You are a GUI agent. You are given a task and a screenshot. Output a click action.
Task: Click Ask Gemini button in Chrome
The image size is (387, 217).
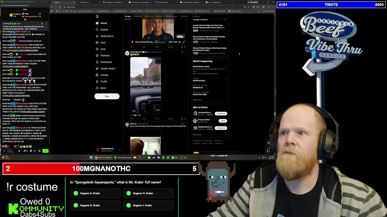pyautogui.click(x=253, y=2)
